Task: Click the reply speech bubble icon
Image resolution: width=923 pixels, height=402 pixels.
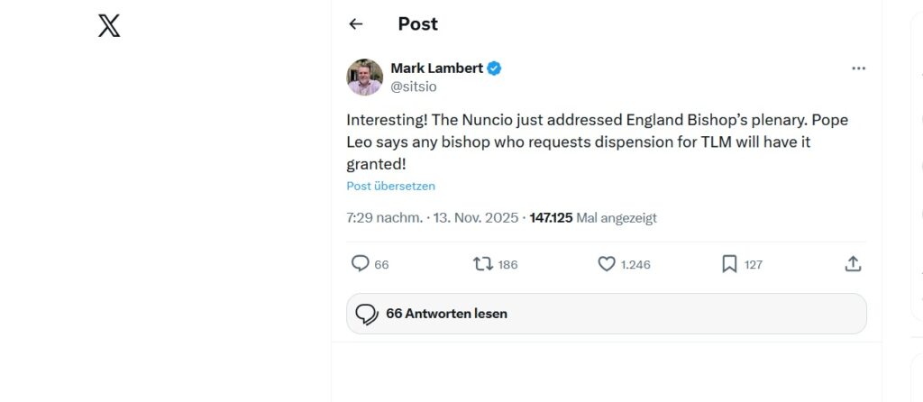Action: point(360,264)
